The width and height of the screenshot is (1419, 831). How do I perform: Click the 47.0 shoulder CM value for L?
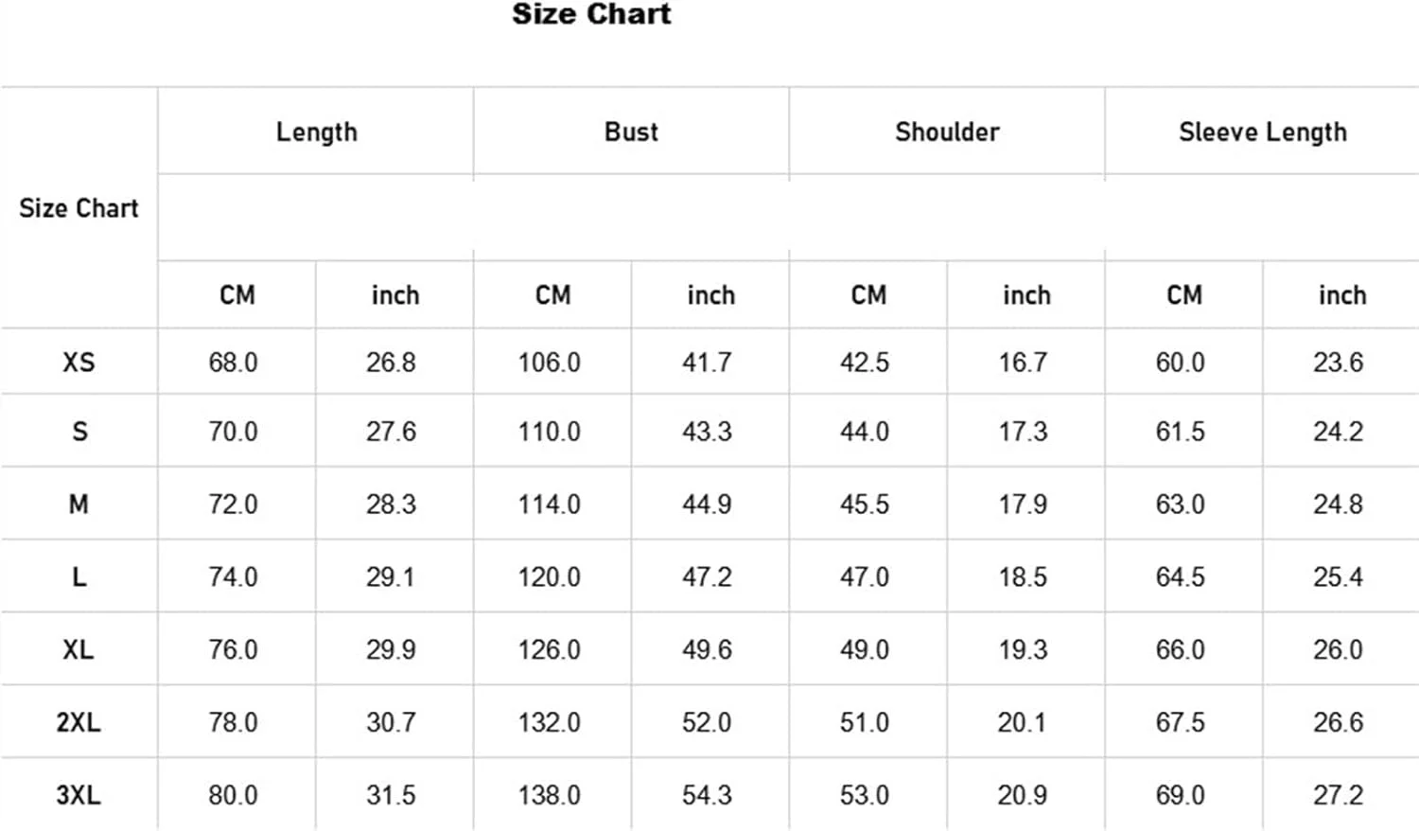[x=864, y=577]
